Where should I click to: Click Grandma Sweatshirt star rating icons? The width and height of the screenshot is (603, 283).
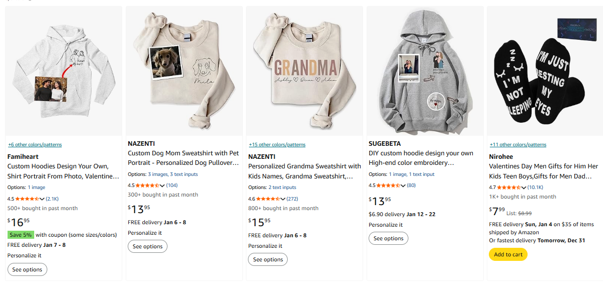click(268, 199)
